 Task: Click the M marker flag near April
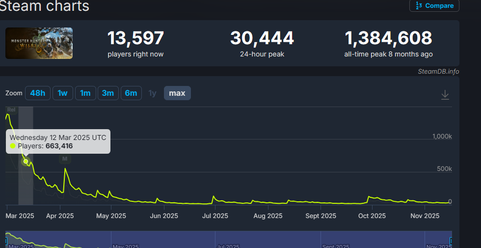tap(65, 159)
